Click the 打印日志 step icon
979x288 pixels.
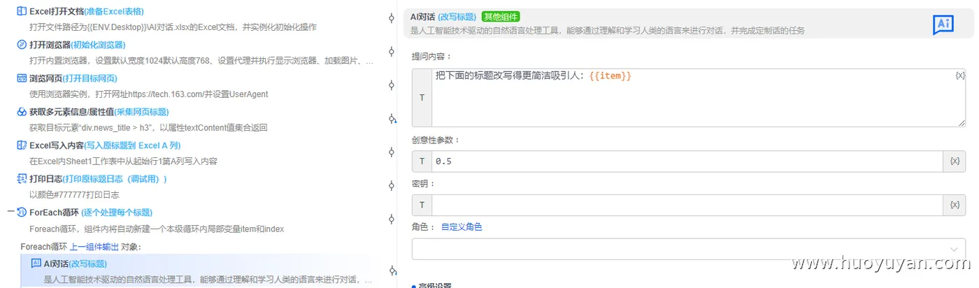tap(22, 179)
